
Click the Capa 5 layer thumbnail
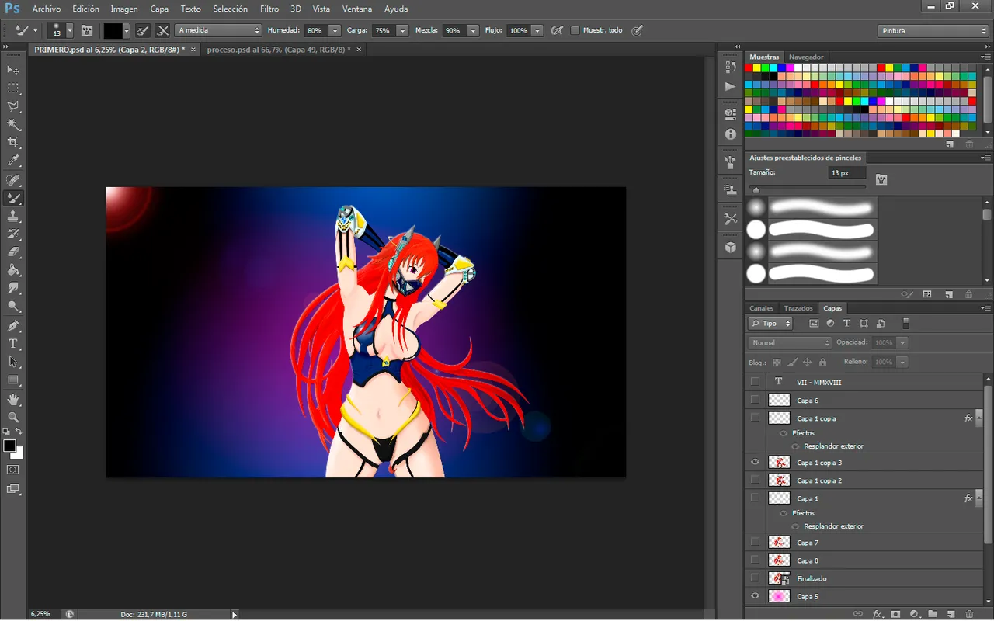pyautogui.click(x=779, y=596)
